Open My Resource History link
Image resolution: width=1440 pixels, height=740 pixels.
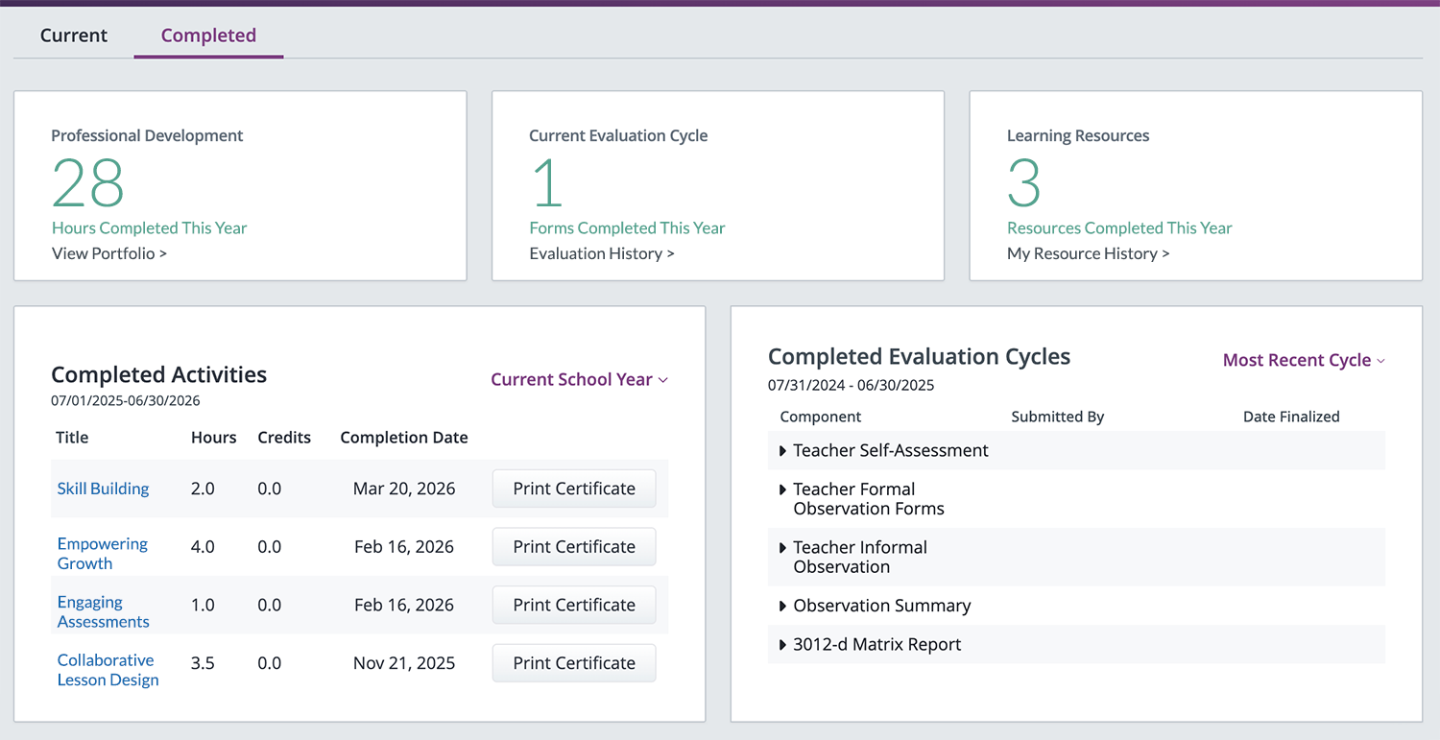coord(1088,253)
